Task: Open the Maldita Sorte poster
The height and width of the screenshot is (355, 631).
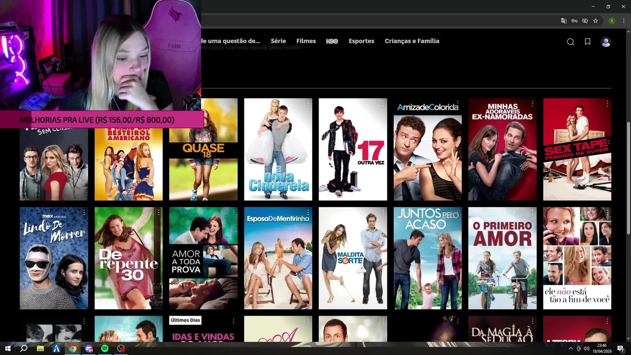Action: [x=353, y=258]
